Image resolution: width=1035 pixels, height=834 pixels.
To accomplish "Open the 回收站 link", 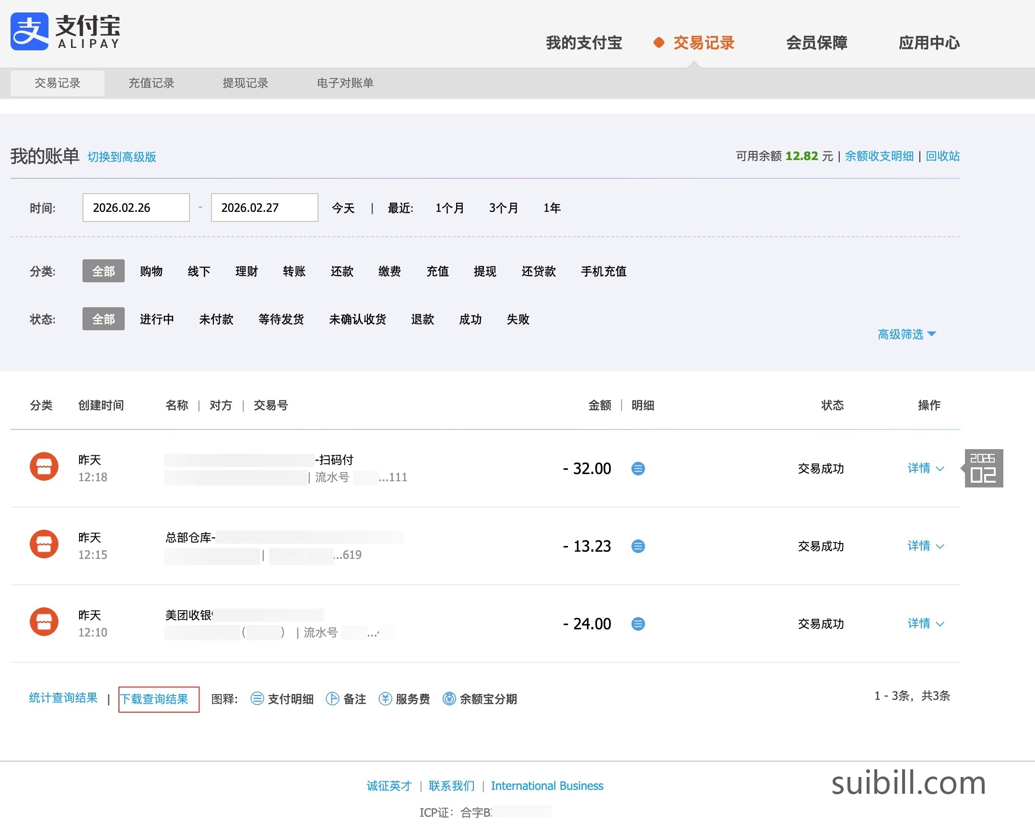I will coord(943,156).
